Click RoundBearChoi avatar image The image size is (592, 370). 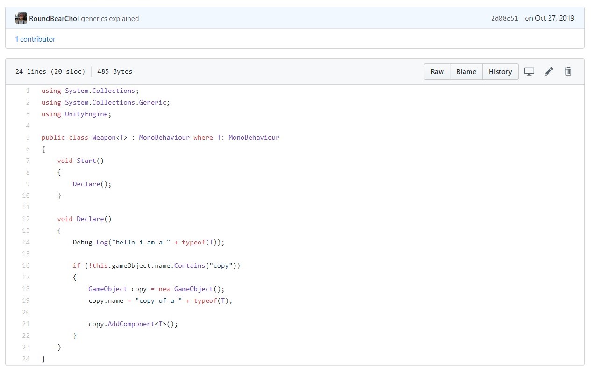pyautogui.click(x=21, y=18)
